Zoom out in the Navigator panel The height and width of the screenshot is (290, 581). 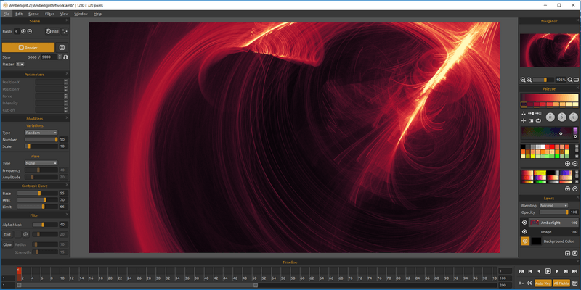[x=524, y=79]
